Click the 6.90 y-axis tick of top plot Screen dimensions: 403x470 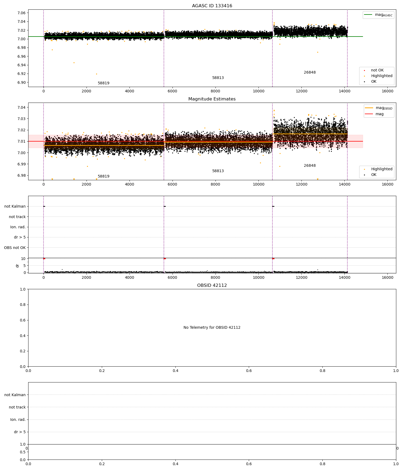[21, 83]
